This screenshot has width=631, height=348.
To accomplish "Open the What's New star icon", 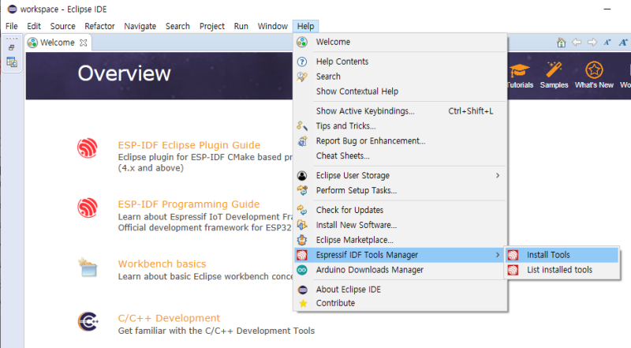I will click(x=594, y=70).
